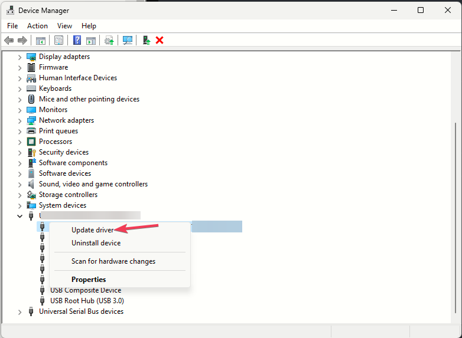
Task: Expand the Keyboards node chevron
Action: (x=19, y=89)
